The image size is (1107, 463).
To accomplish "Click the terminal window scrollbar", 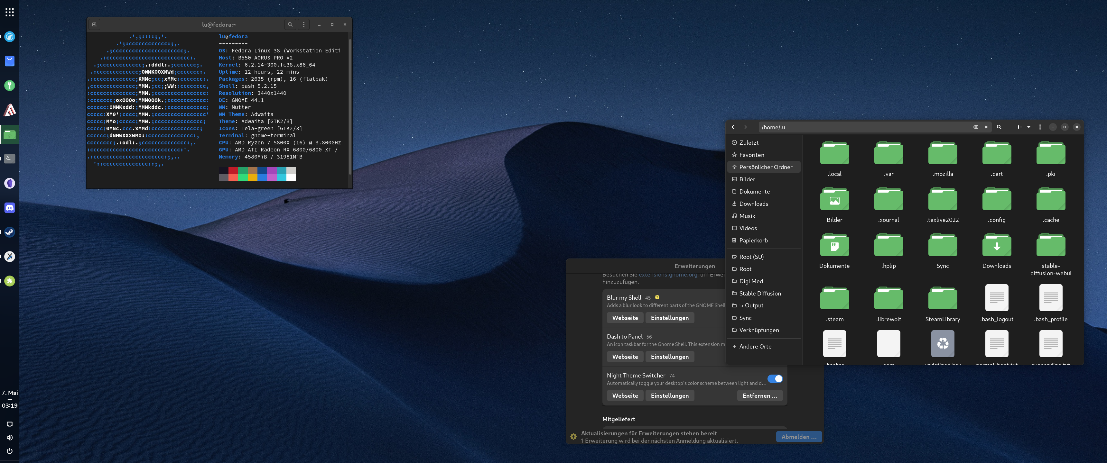I will 350,106.
